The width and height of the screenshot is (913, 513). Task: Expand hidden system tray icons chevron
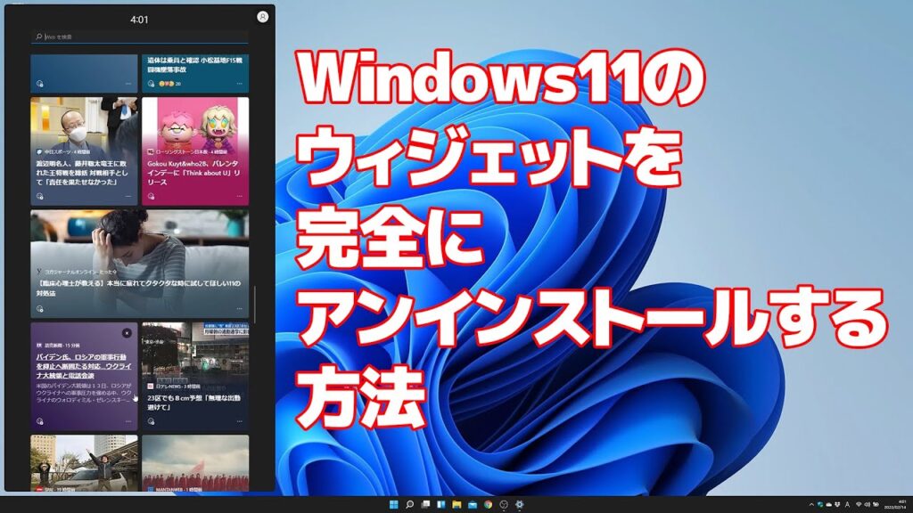pos(811,504)
